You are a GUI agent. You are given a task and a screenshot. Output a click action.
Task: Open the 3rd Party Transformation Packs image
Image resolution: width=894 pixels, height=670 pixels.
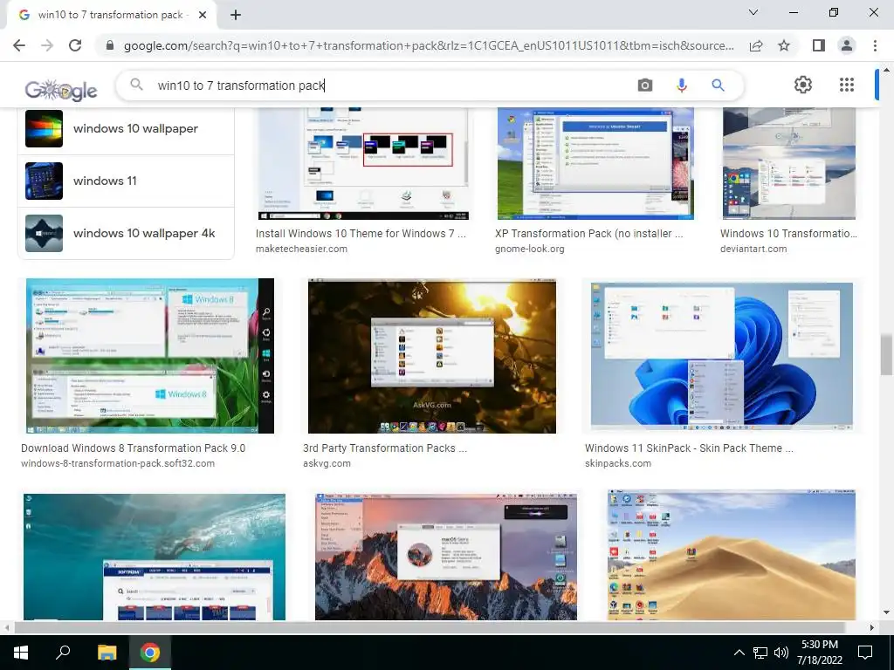tap(431, 356)
